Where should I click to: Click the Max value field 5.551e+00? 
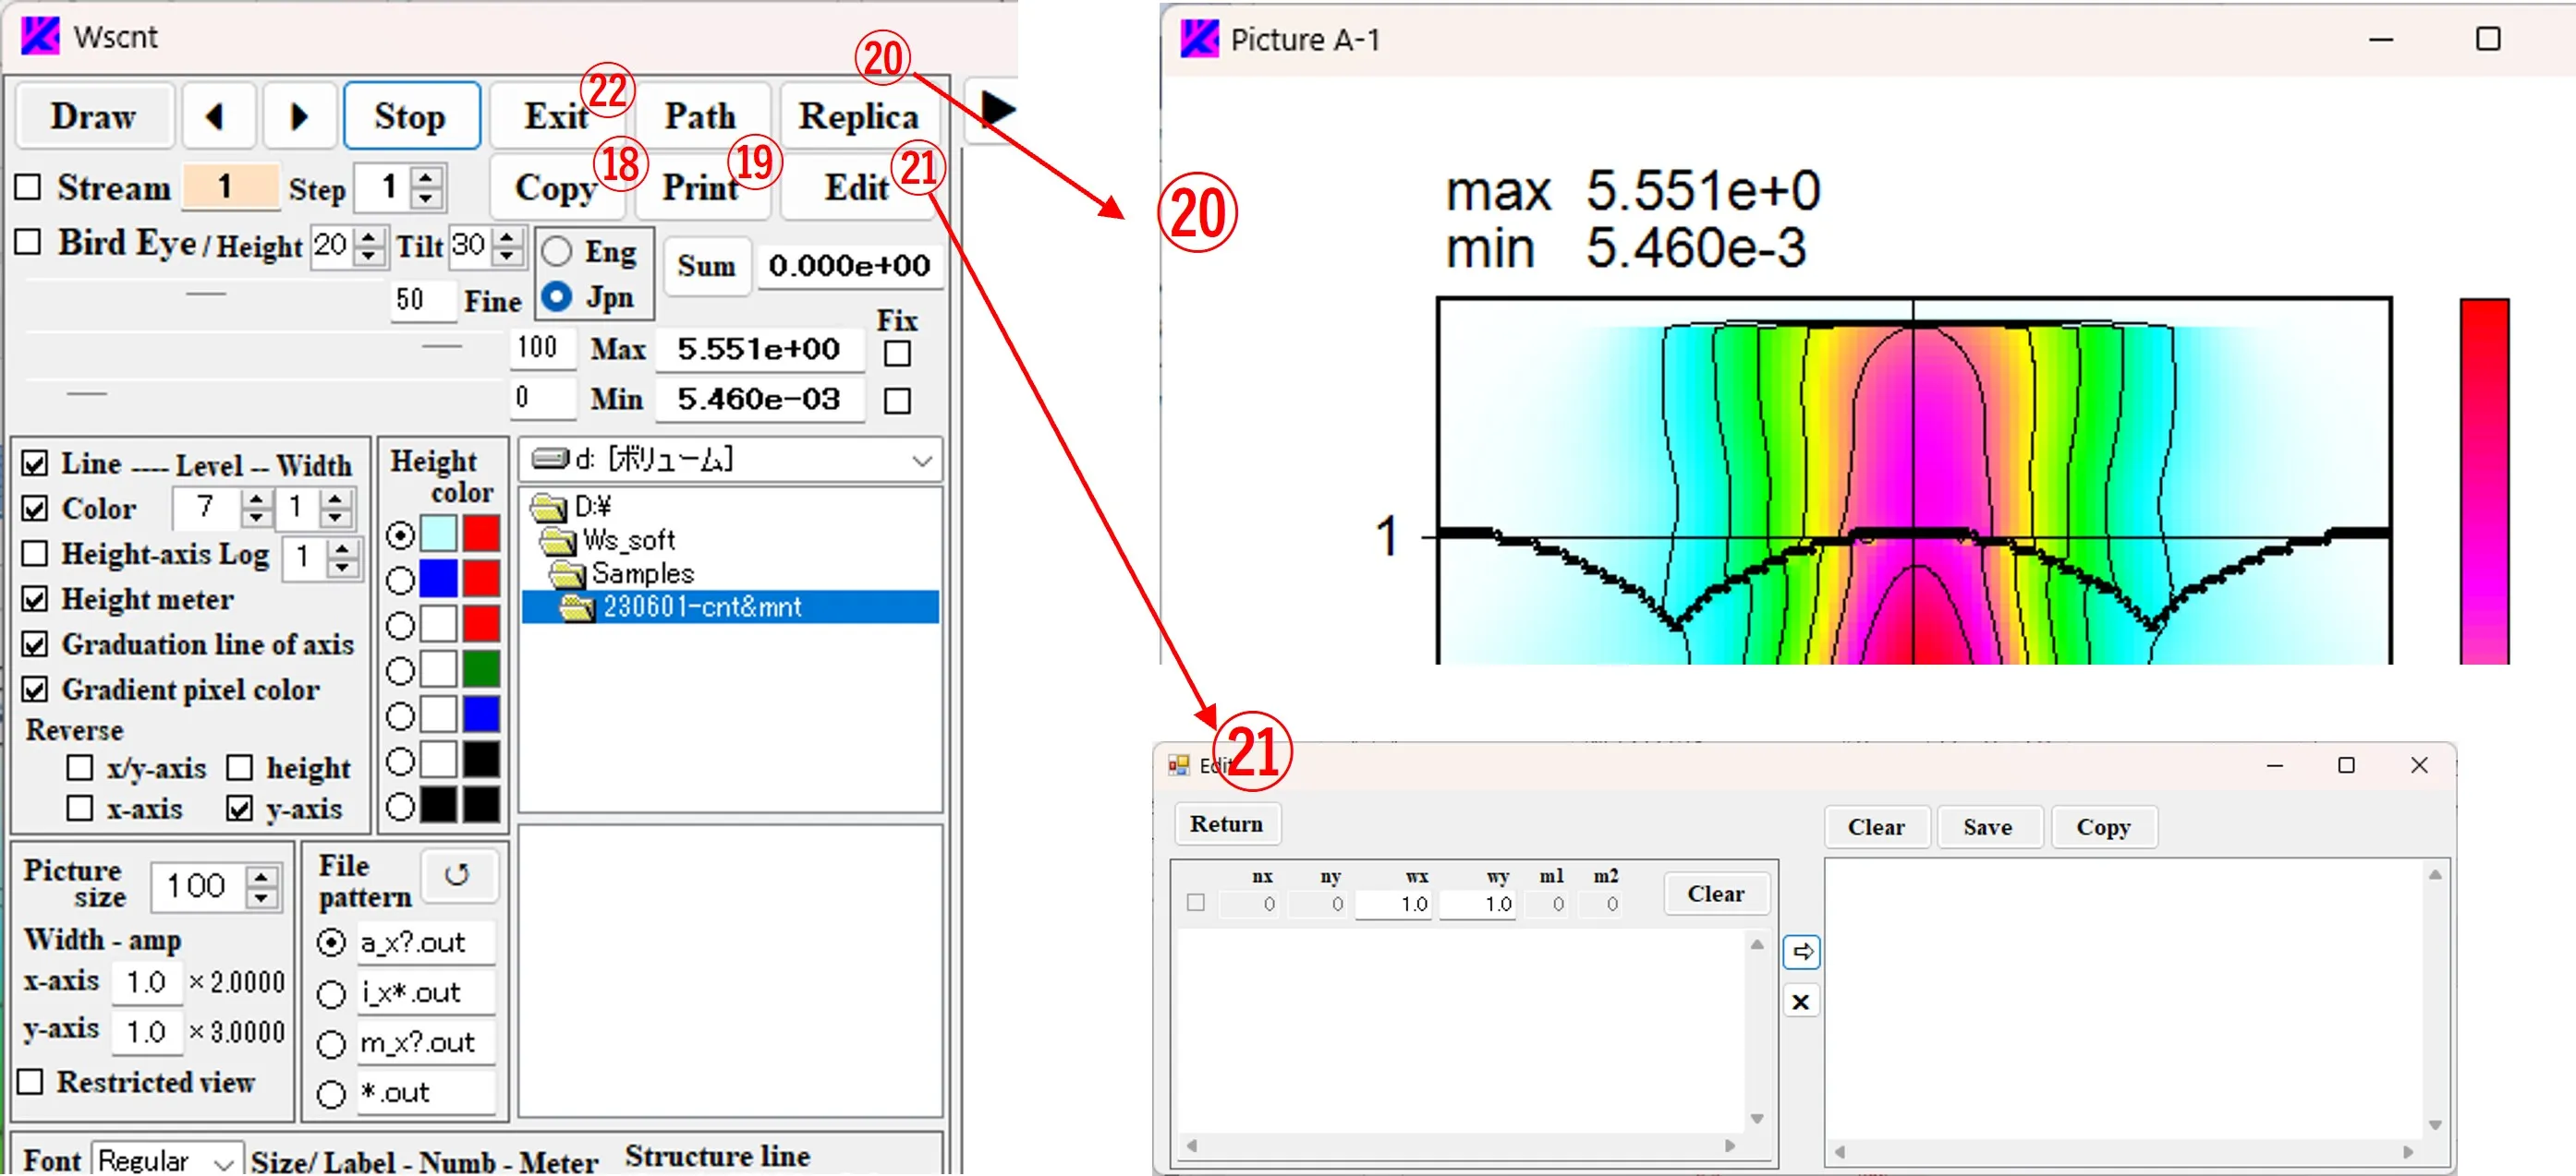[759, 349]
